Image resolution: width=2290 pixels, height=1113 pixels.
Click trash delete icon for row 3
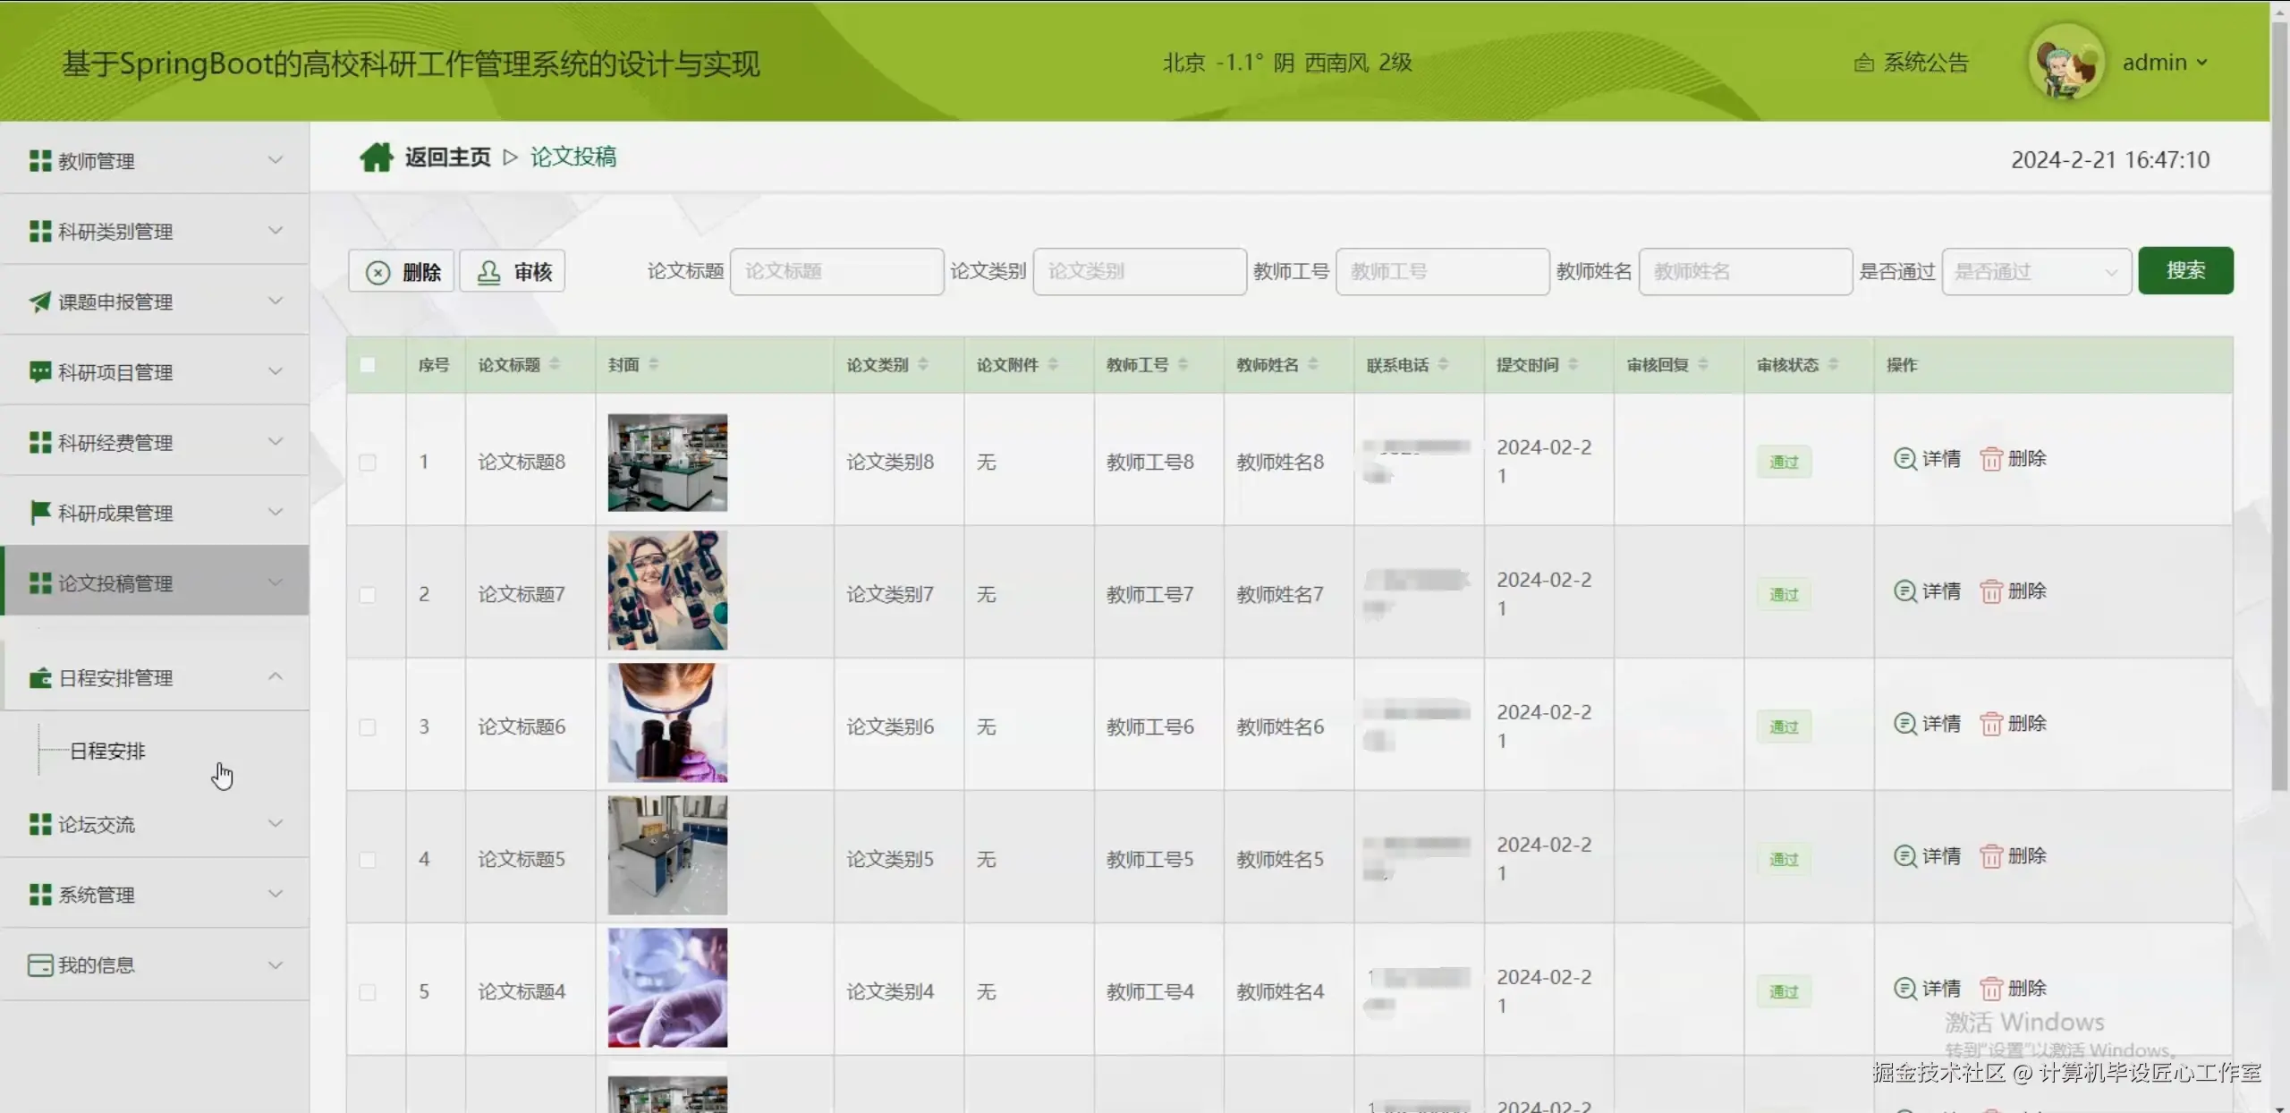1991,724
